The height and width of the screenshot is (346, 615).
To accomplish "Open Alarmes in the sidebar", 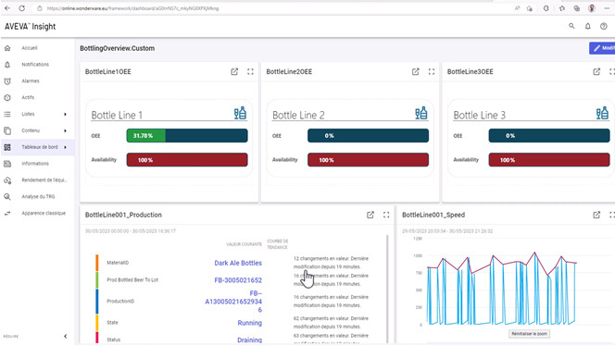I will click(x=31, y=80).
